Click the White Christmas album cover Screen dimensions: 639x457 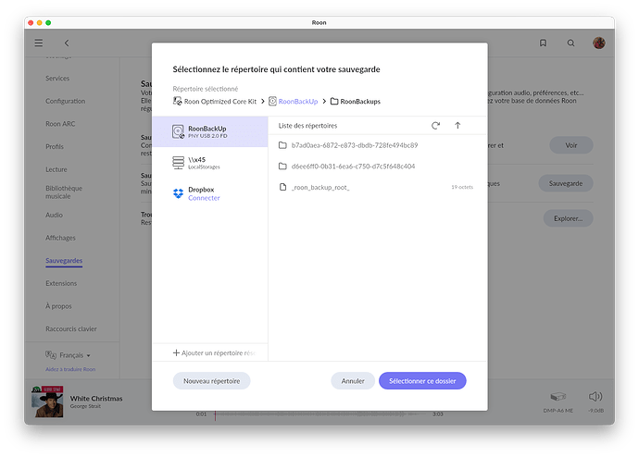(47, 401)
